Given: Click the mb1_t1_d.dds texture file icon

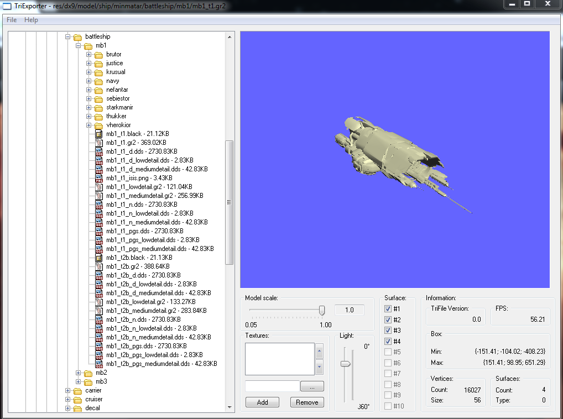Looking at the screenshot, I should point(99,151).
